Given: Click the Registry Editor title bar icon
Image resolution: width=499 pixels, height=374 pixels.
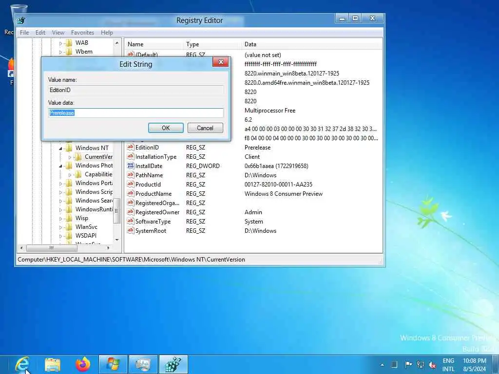Looking at the screenshot, I should tap(21, 20).
